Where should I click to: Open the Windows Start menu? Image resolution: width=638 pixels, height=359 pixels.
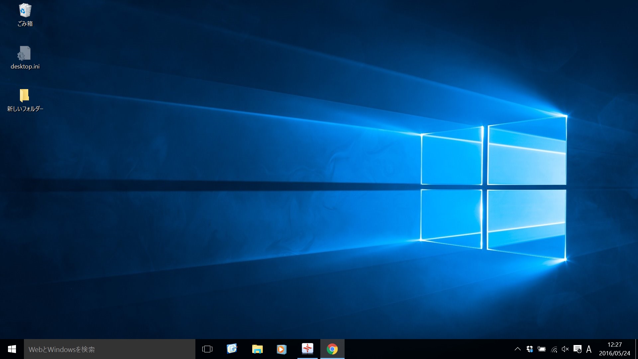click(x=12, y=349)
